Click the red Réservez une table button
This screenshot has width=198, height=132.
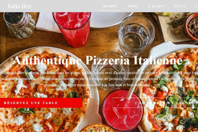coord(41,103)
